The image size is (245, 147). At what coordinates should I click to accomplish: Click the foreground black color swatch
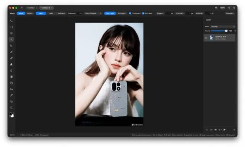pos(10,114)
